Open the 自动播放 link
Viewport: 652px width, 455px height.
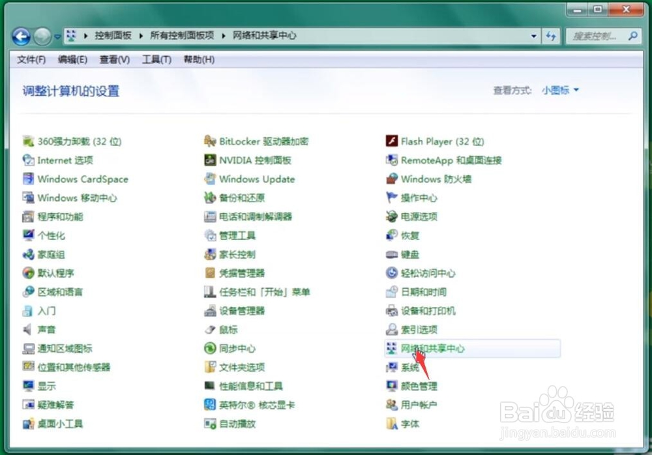(237, 424)
